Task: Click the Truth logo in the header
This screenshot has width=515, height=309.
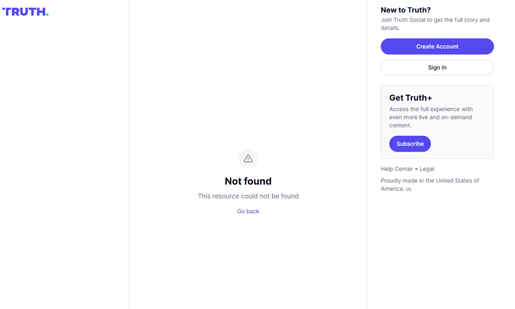Action: coord(25,12)
